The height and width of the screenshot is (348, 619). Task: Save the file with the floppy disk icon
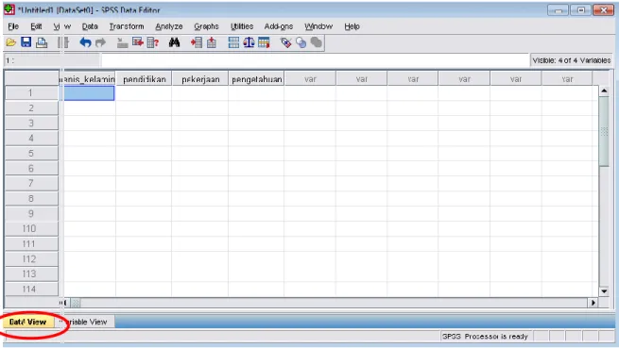tap(26, 42)
